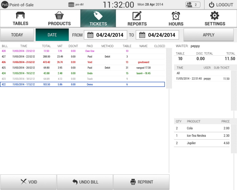Select bill 424 Undo row
Screen dimensions: 237x190
click(x=82, y=73)
